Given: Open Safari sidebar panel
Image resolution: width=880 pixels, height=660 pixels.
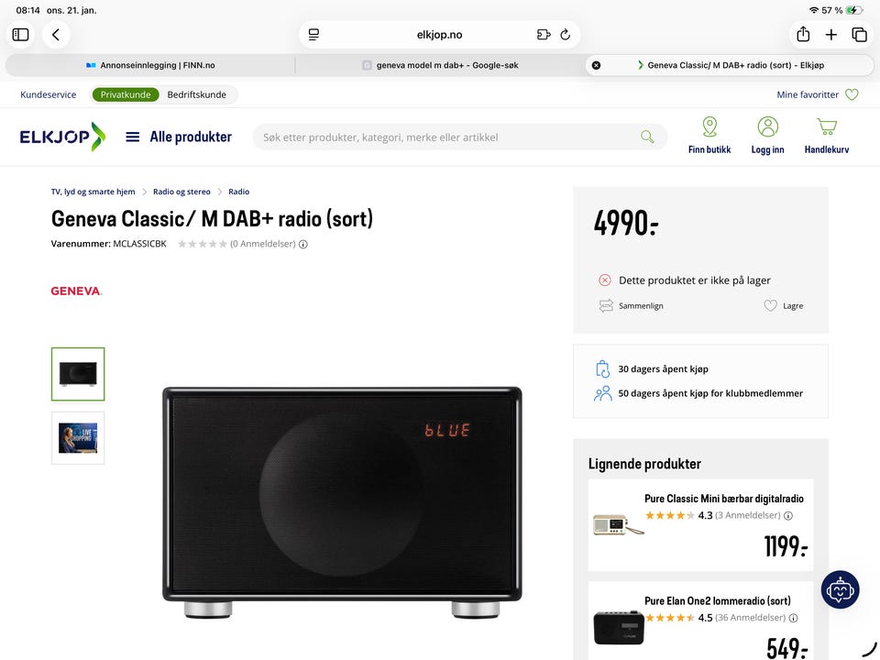Looking at the screenshot, I should [21, 35].
